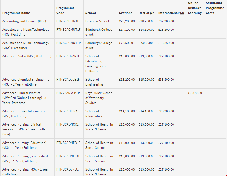
Task: Click the Additional Programme Costs header
Action: [215, 8]
